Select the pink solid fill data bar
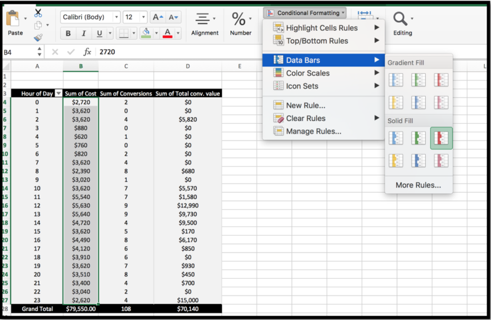Viewport: 491px width, 320px height. (441, 161)
